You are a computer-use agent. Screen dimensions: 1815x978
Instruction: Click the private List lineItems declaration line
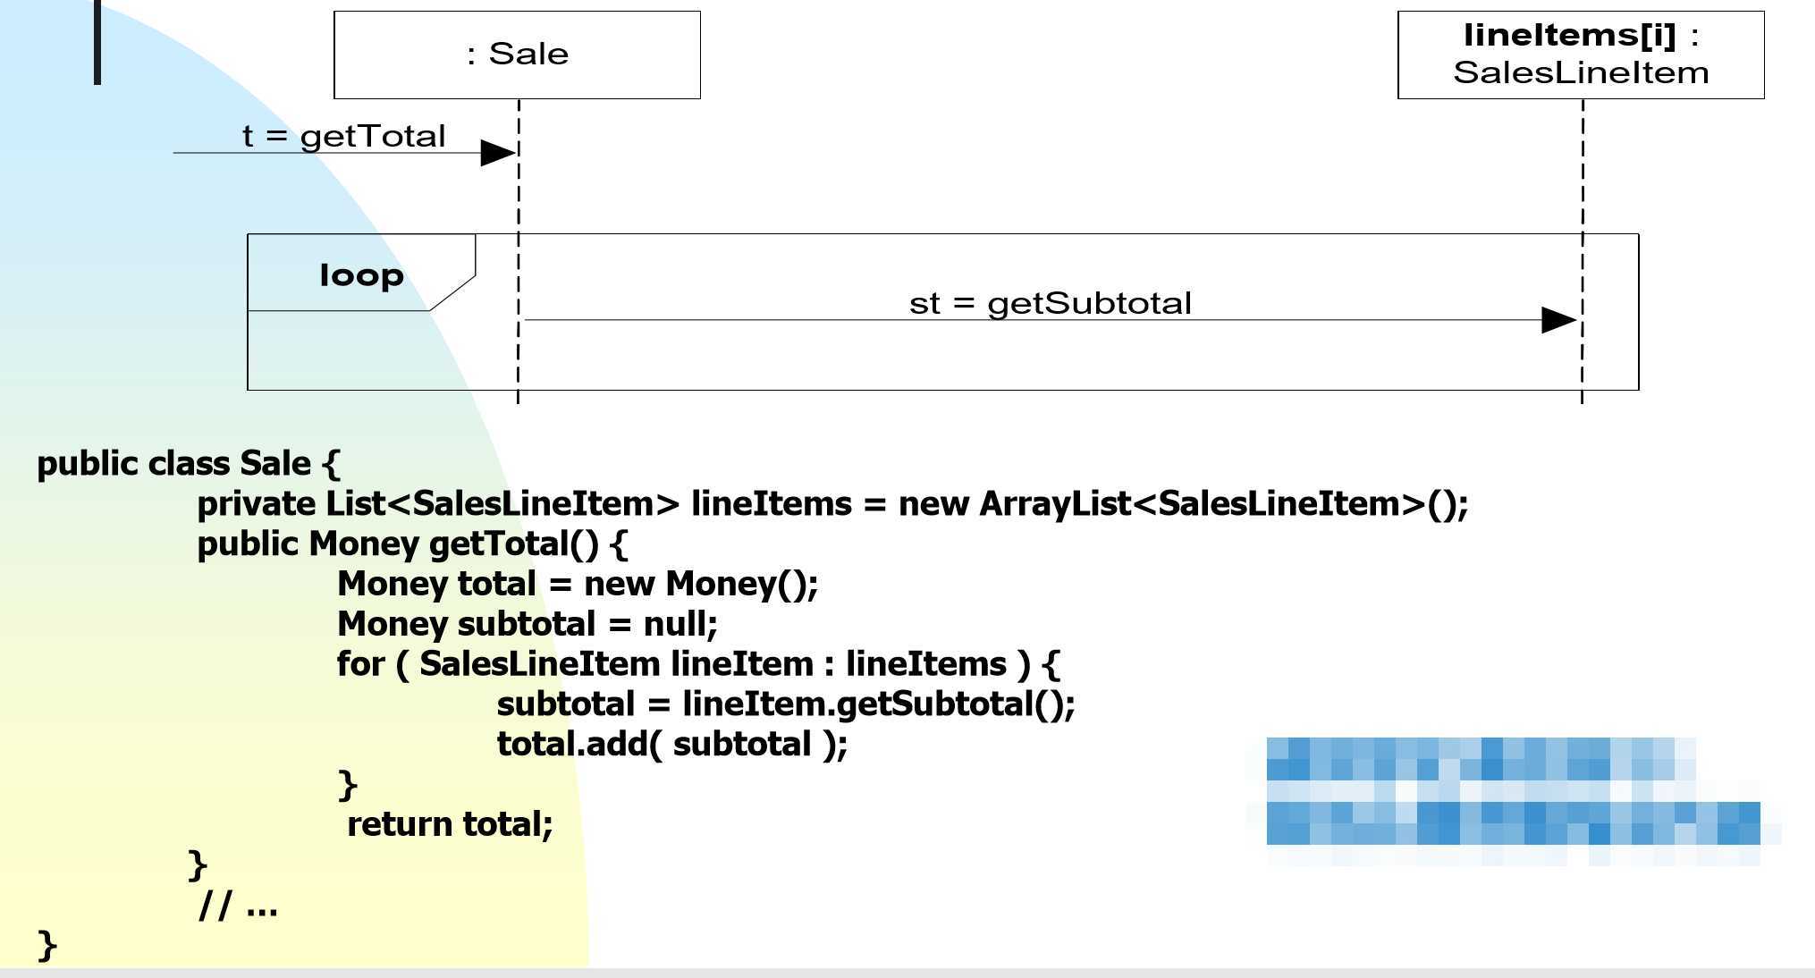point(832,504)
